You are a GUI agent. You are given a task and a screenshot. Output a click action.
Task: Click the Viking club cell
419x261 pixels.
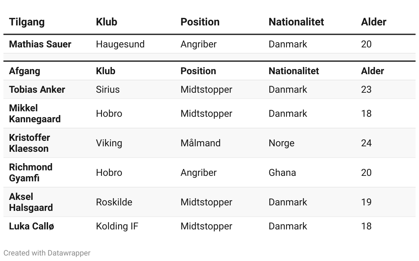tap(109, 143)
